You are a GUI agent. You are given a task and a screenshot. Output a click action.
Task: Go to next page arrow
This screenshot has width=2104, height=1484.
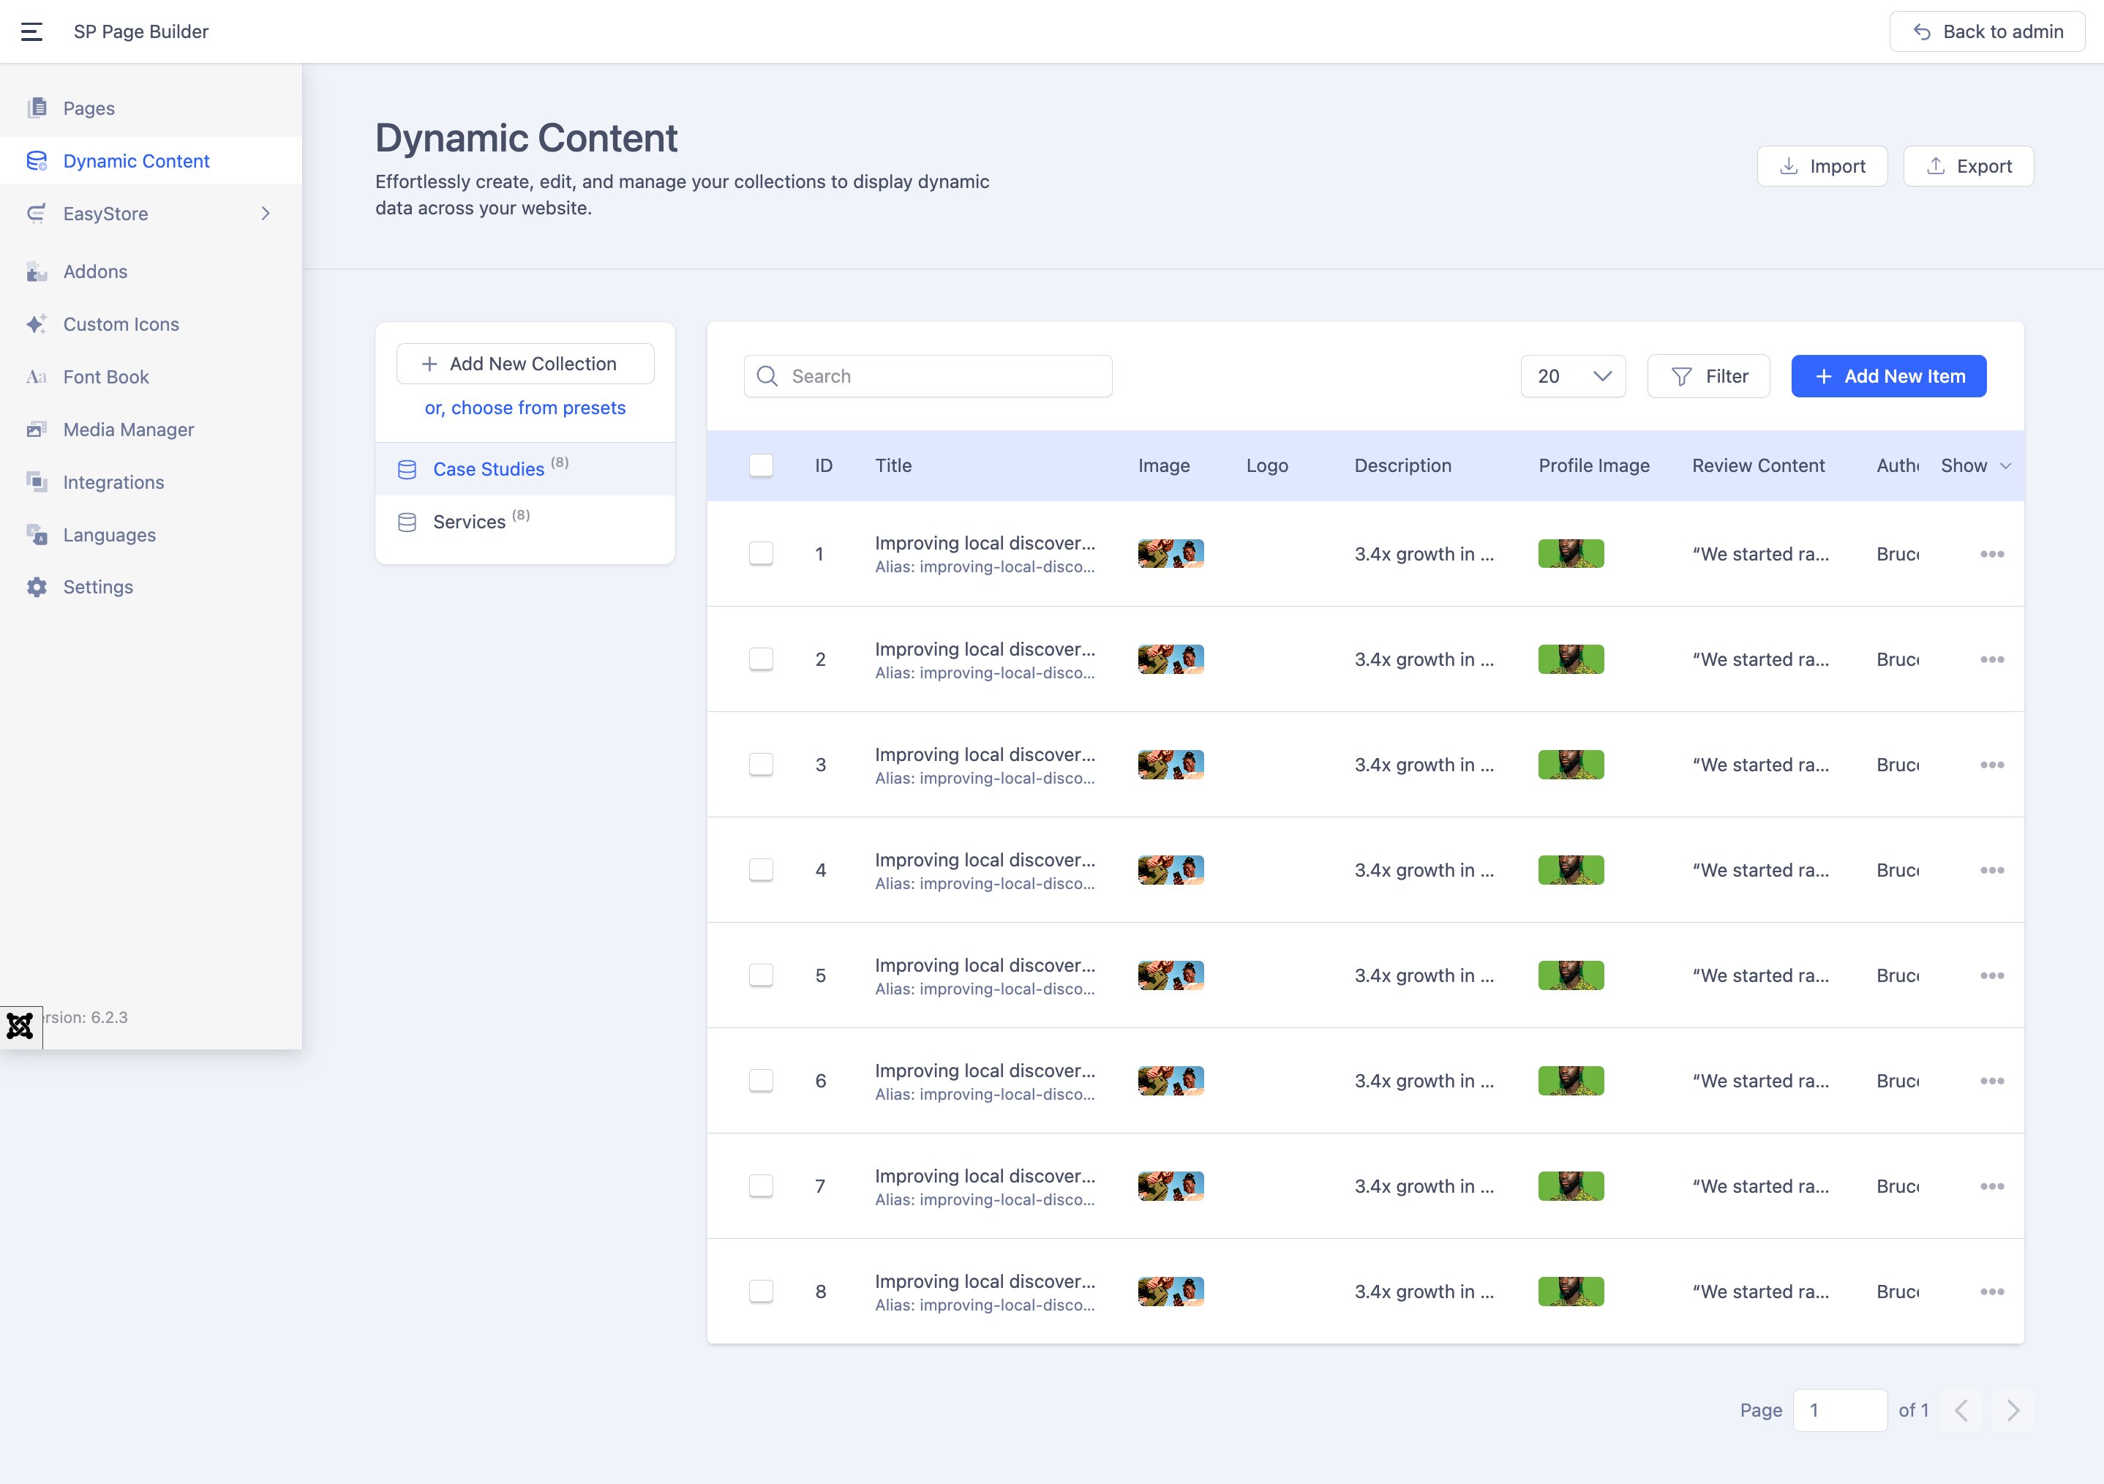point(2013,1410)
